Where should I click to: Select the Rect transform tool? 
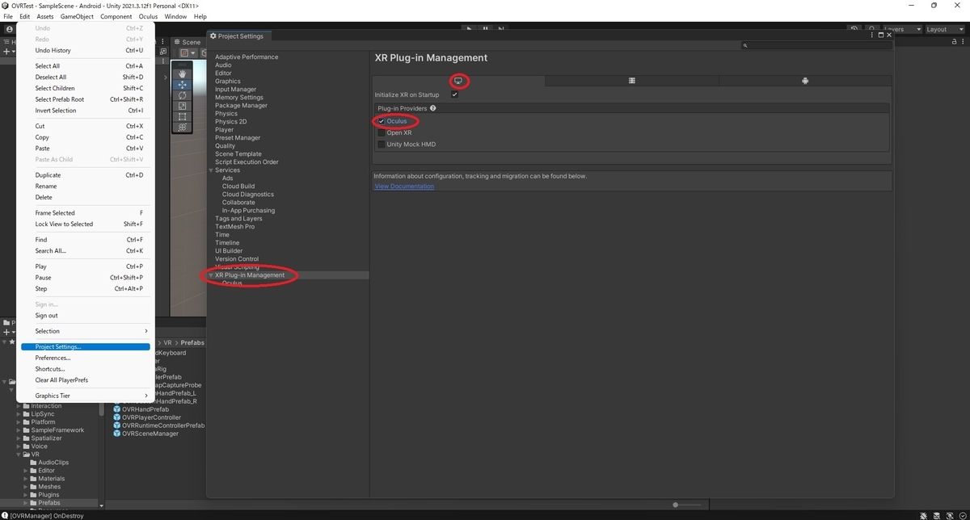click(183, 116)
